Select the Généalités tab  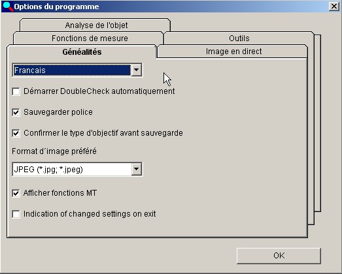click(82, 52)
